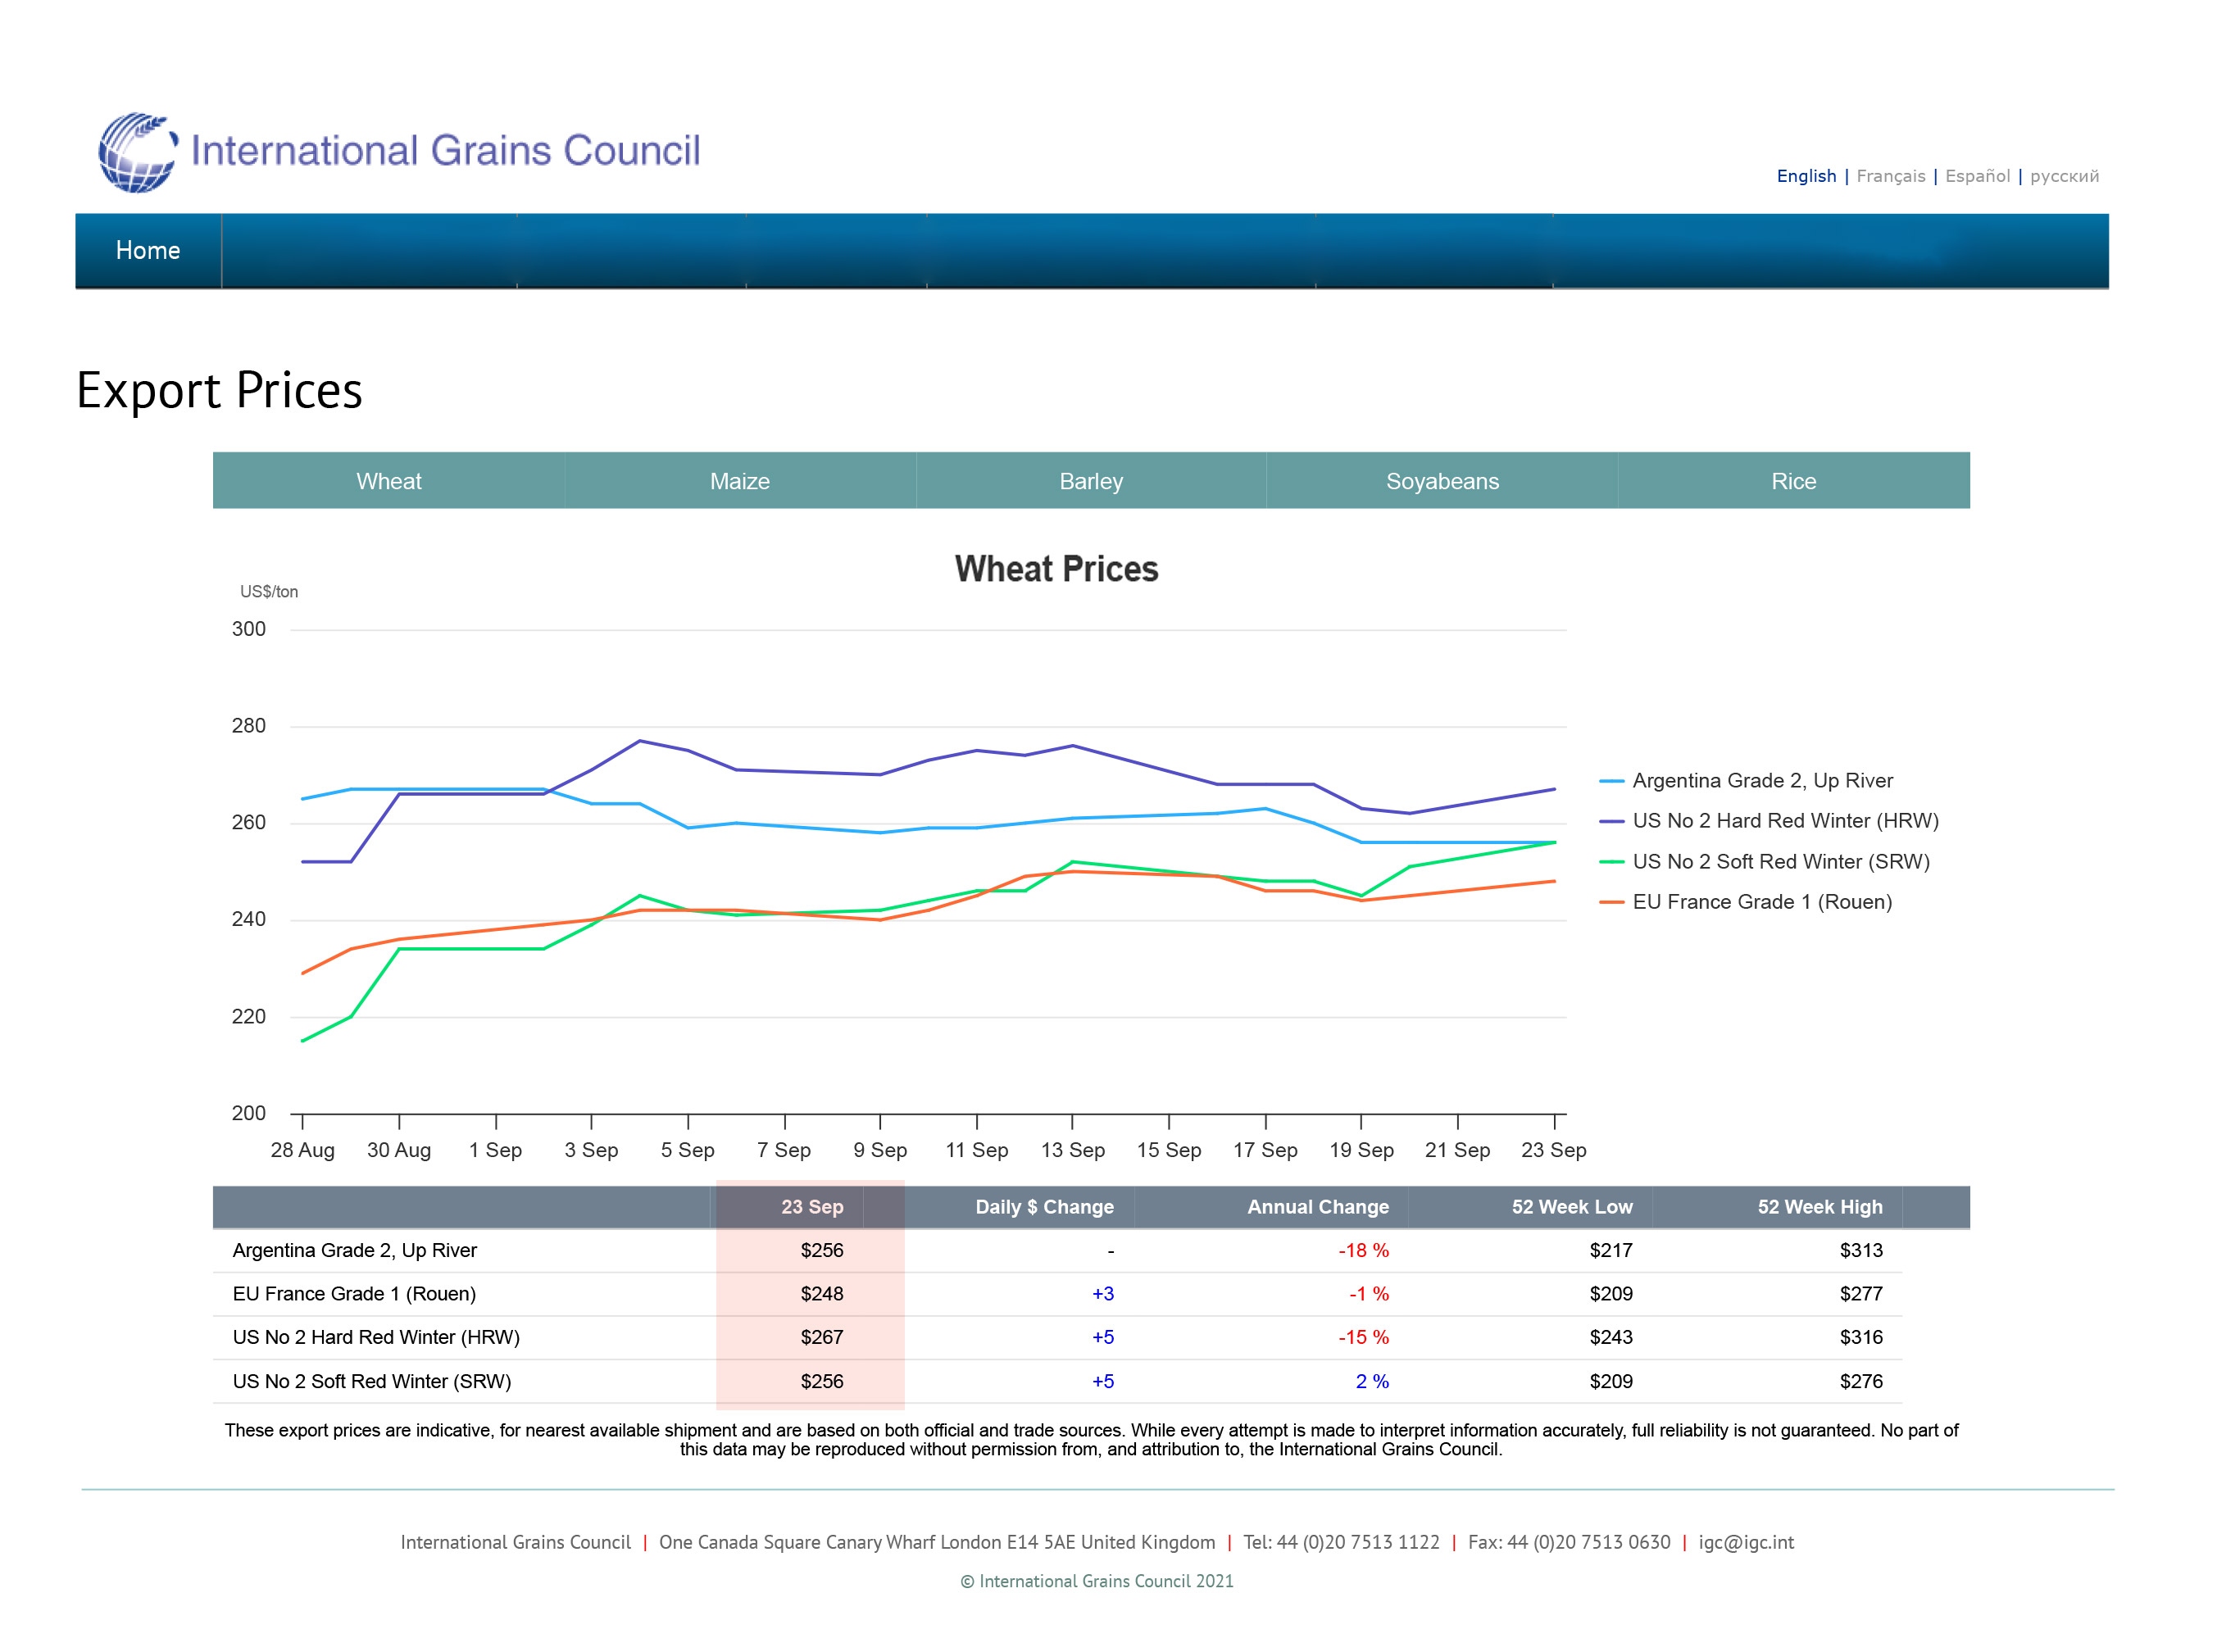This screenshot has width=2217, height=1652.
Task: Select the Wheat prices tab
Action: click(388, 481)
